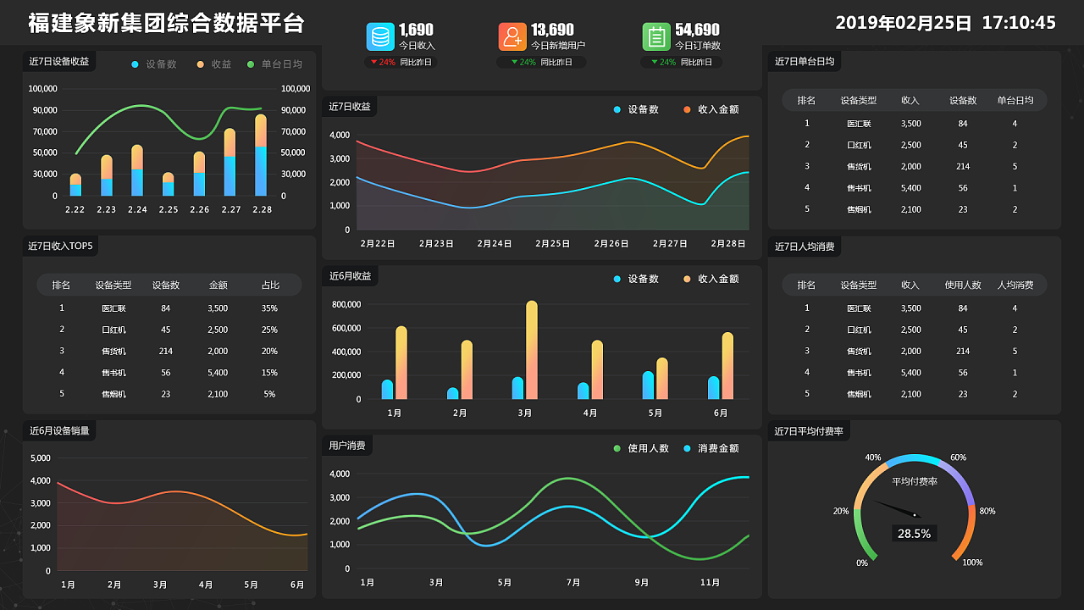Click 医汇联 row in 近7日人均消费 table
Screen dimensions: 1084x610
[915, 308]
